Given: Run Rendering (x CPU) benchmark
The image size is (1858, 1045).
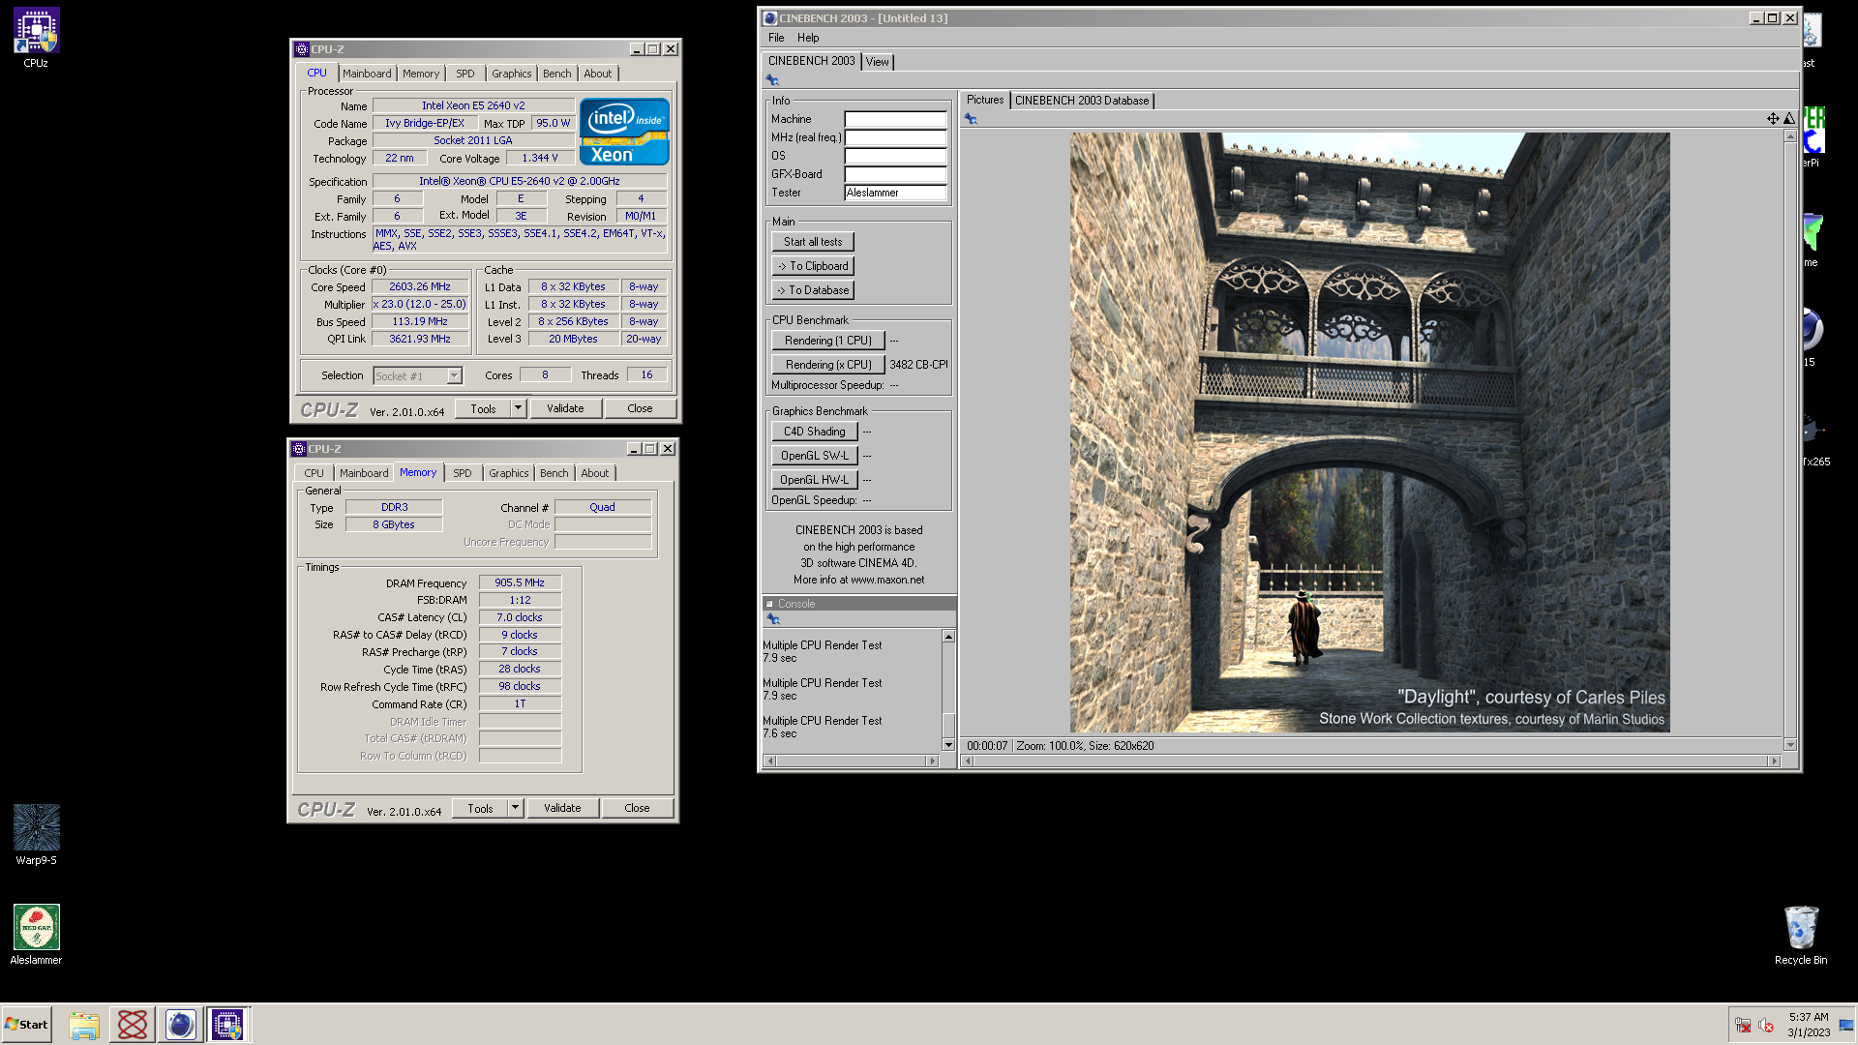Looking at the screenshot, I should tap(828, 365).
